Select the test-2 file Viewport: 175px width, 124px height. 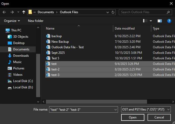click(110, 69)
